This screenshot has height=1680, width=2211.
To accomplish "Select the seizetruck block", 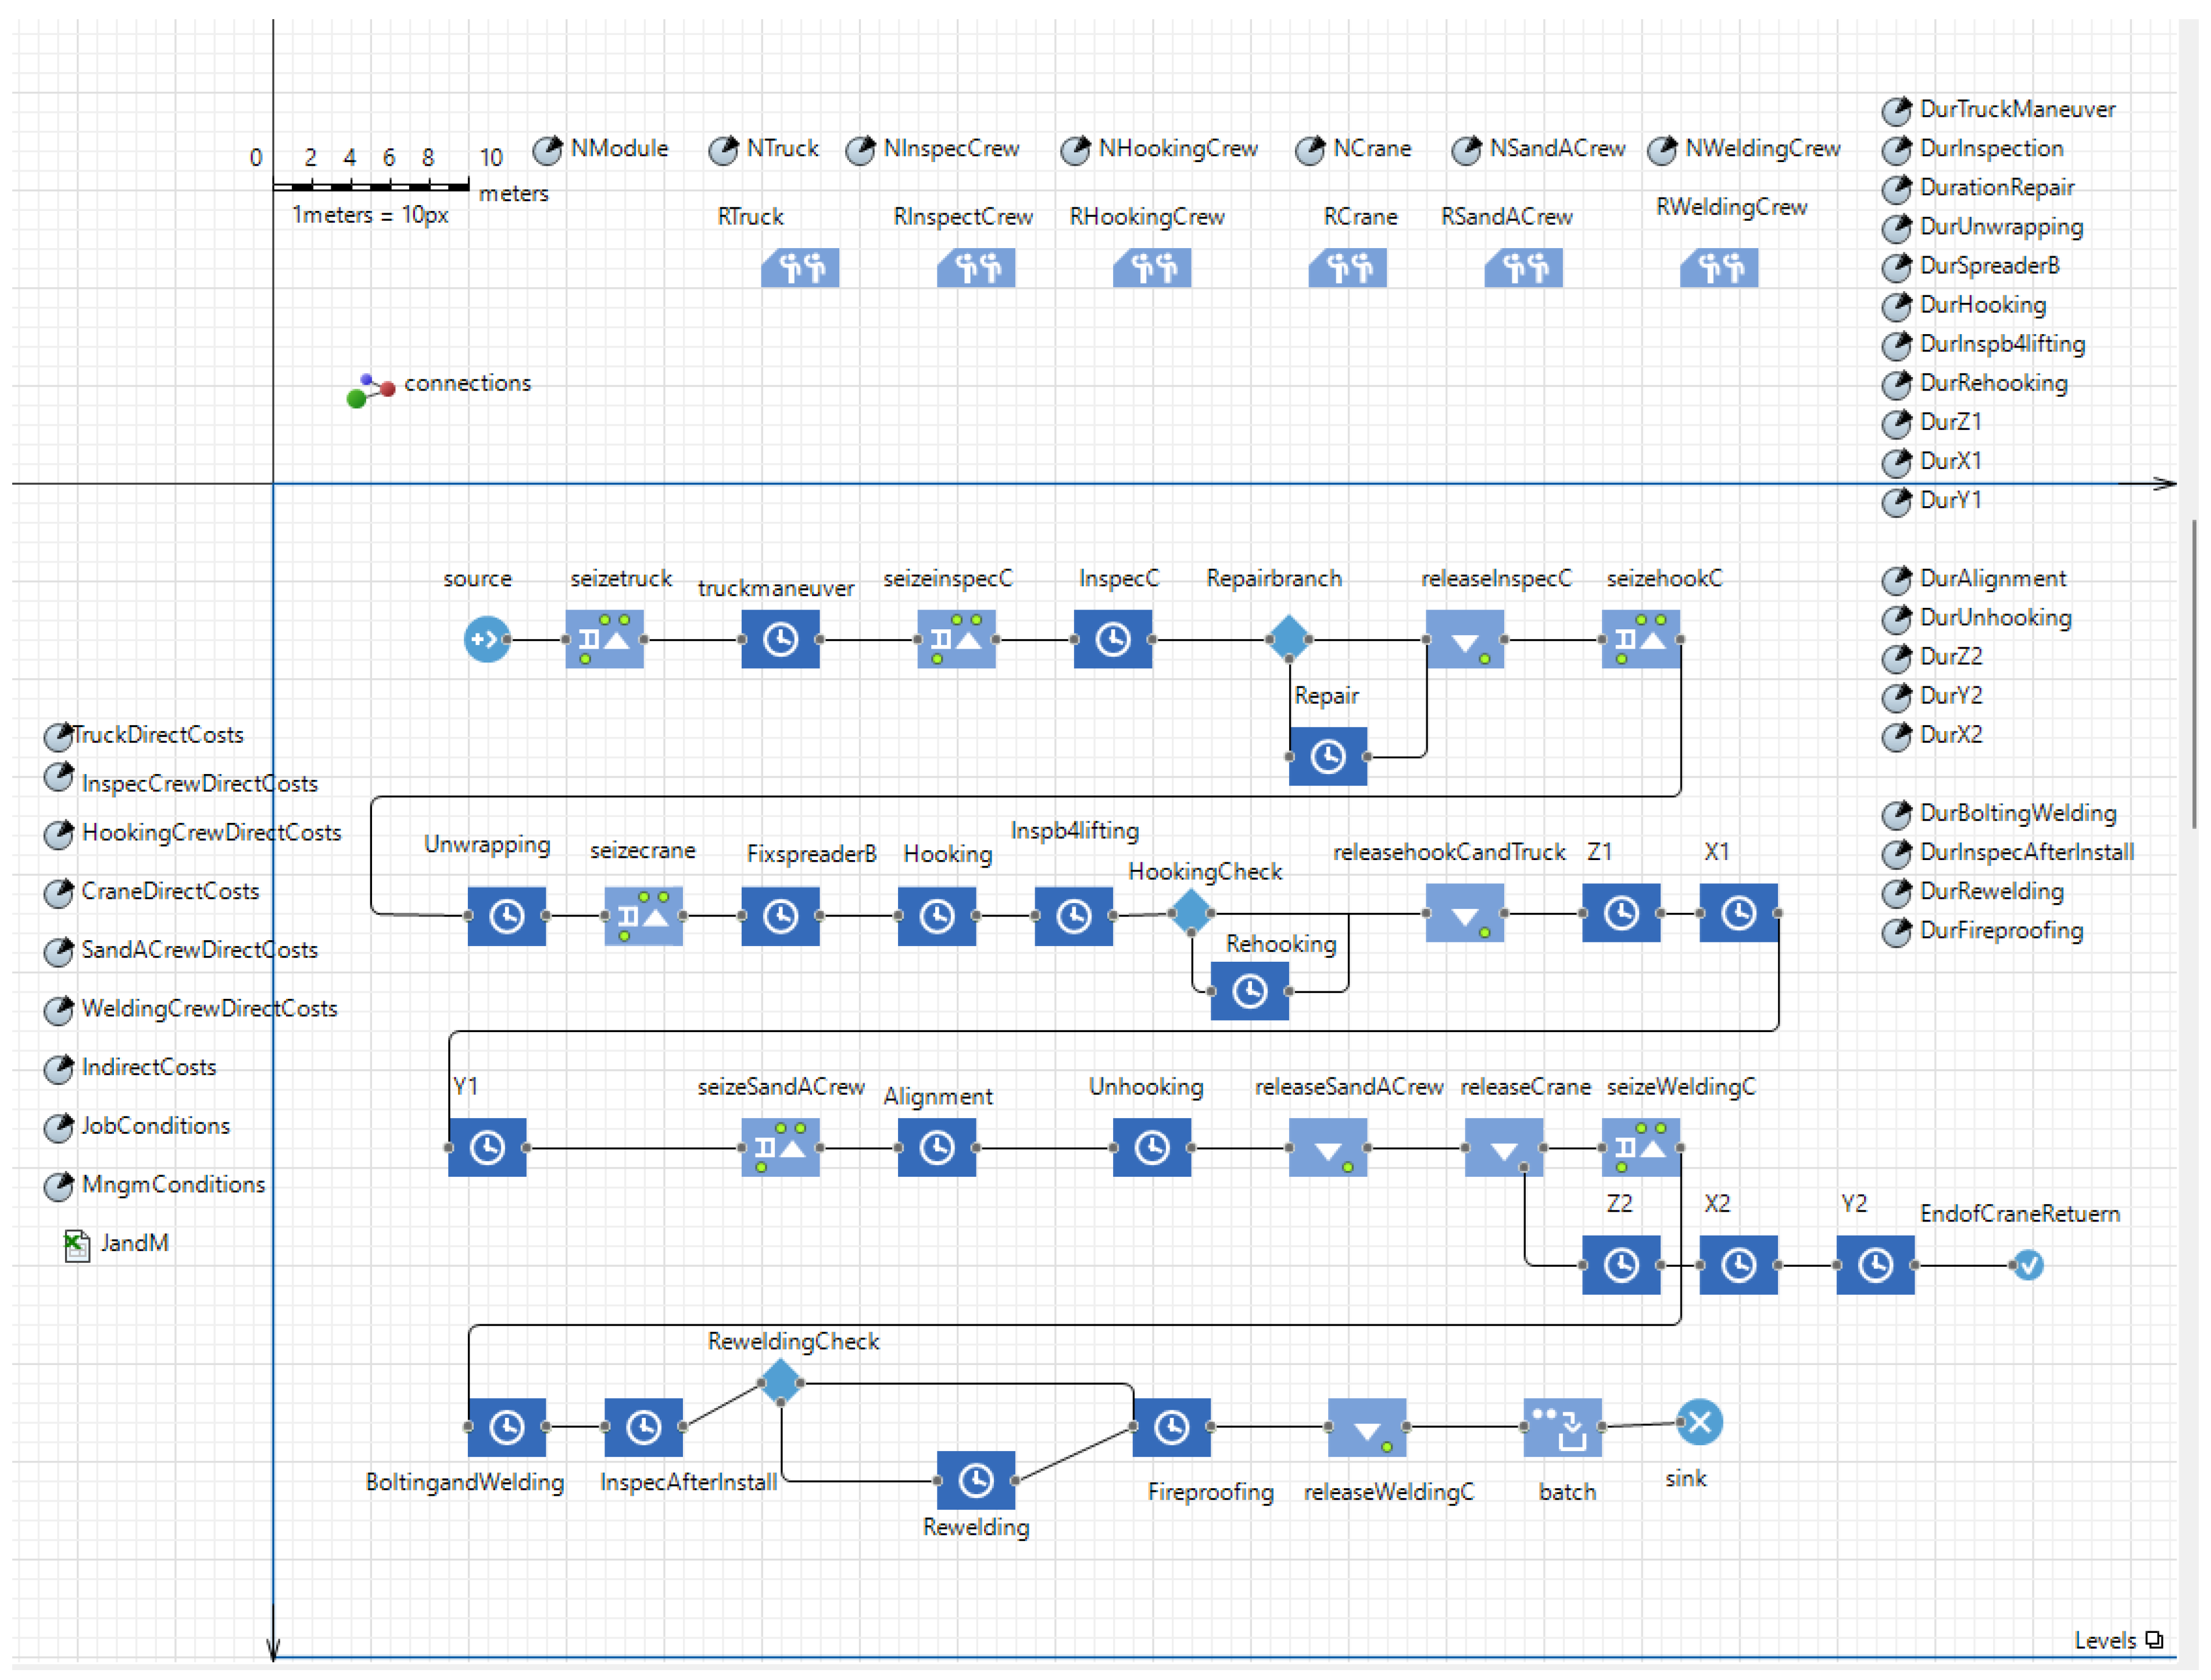I will (604, 639).
